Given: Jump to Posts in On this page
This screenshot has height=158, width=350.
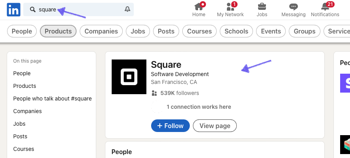Looking at the screenshot, I should [20, 136].
